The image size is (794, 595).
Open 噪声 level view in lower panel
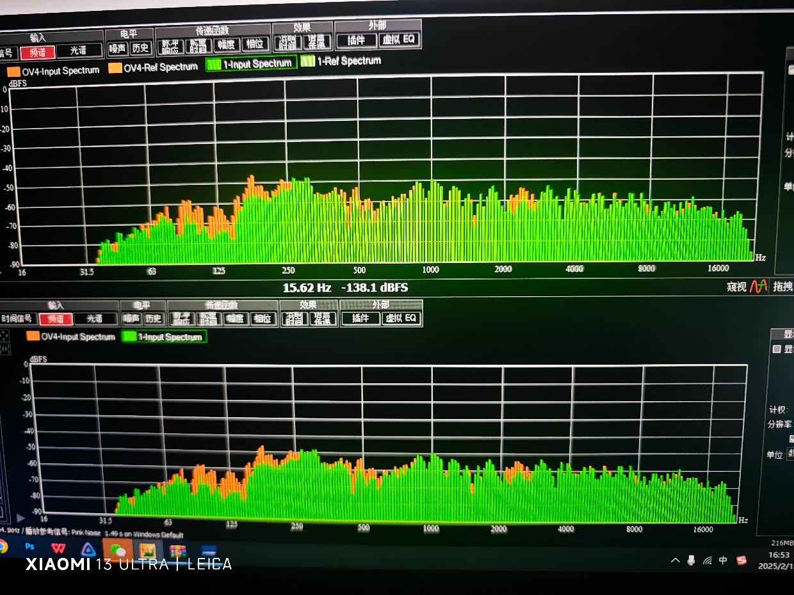tap(132, 319)
